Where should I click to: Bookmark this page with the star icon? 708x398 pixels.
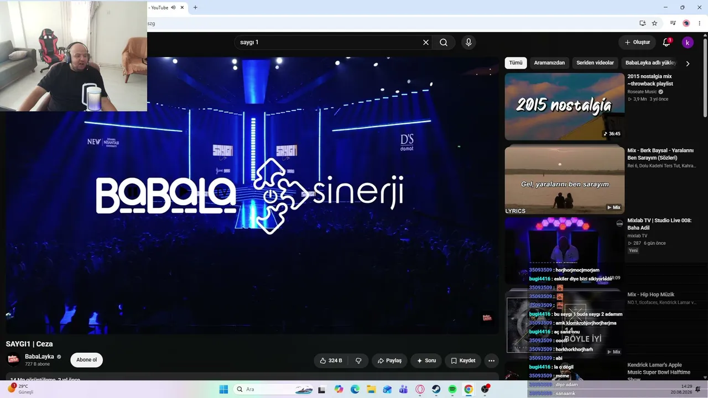tap(654, 23)
